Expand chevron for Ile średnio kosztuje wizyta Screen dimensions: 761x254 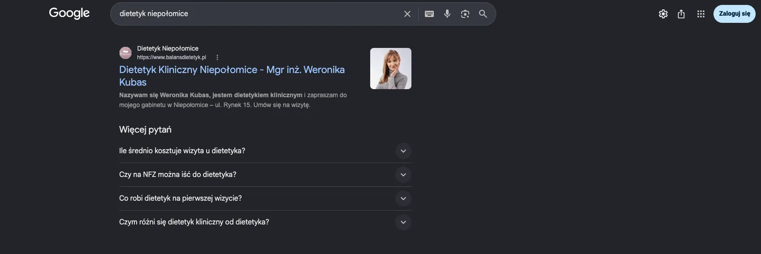pyautogui.click(x=403, y=151)
